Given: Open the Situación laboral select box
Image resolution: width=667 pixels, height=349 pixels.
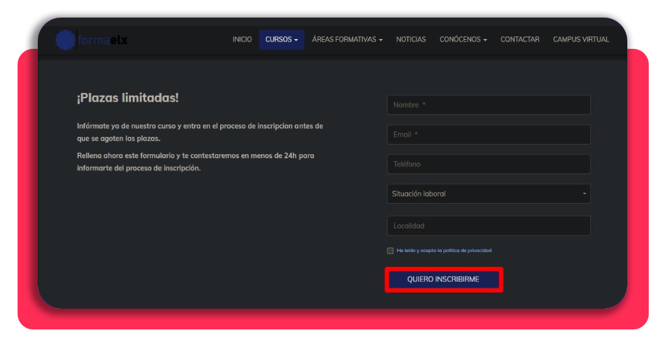Looking at the screenshot, I should (489, 194).
